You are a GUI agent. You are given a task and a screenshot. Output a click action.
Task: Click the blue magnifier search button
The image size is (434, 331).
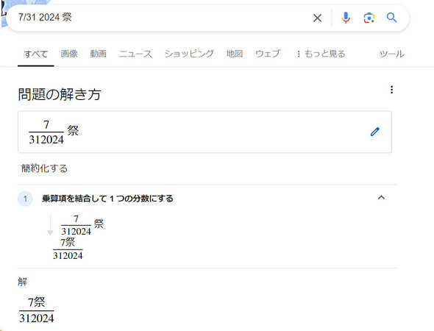[x=391, y=18]
